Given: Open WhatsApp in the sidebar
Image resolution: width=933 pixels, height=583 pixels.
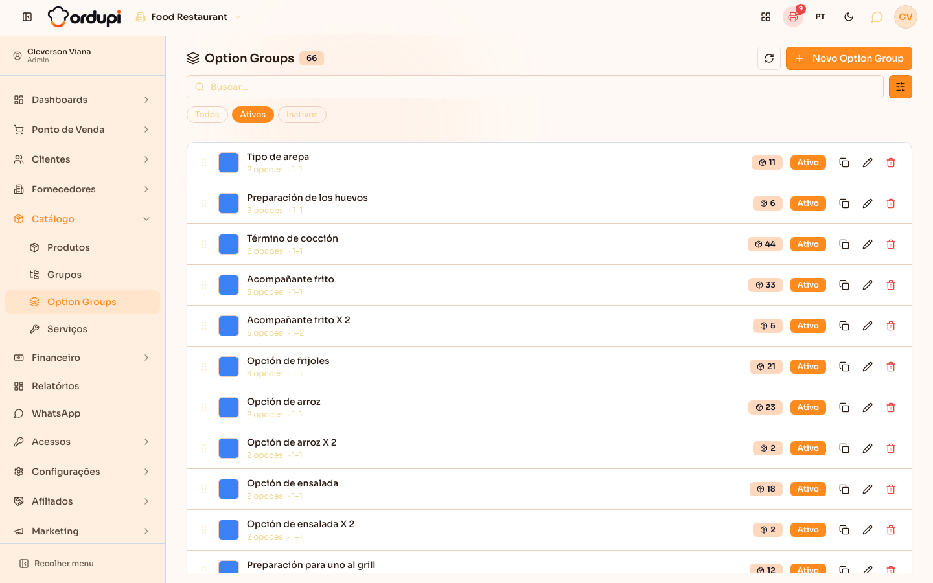Looking at the screenshot, I should [x=82, y=413].
